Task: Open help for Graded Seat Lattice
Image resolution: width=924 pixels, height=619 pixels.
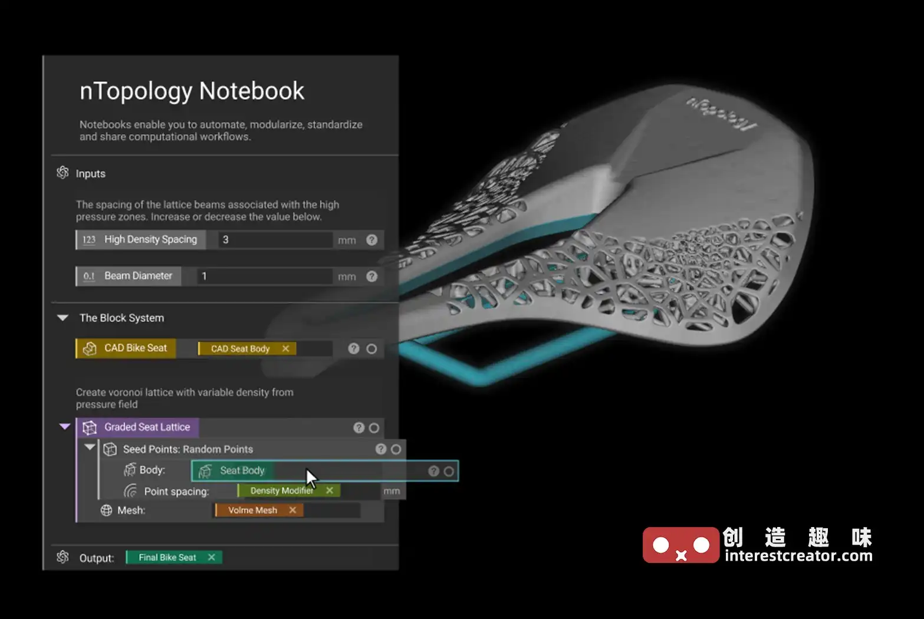Action: [x=359, y=427]
